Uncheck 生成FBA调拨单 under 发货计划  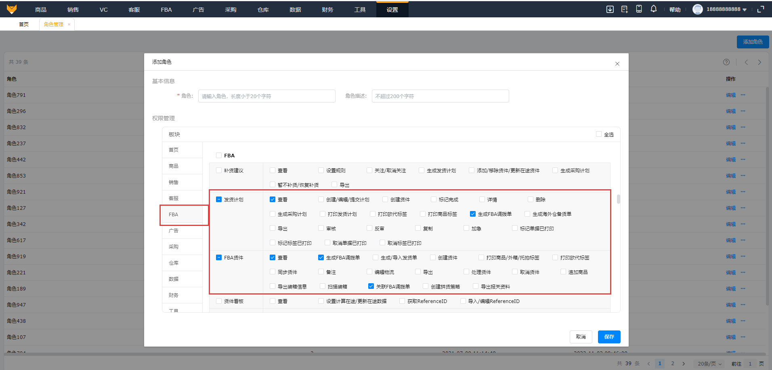(x=472, y=214)
